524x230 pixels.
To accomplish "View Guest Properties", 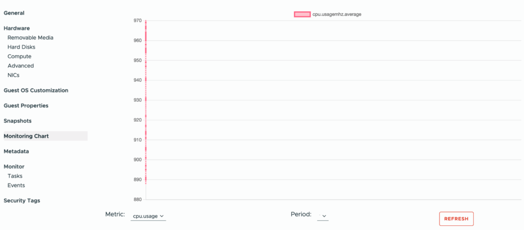I will pos(26,106).
